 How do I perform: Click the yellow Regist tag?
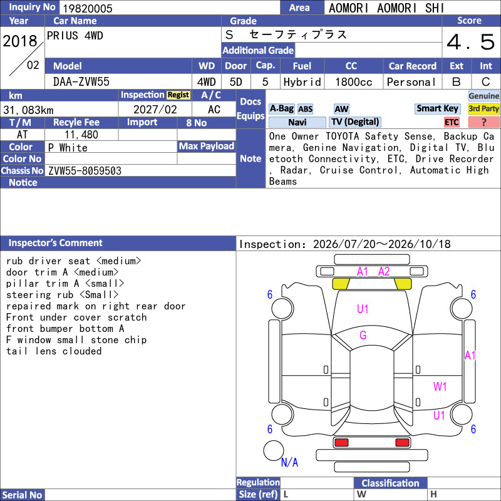178,95
